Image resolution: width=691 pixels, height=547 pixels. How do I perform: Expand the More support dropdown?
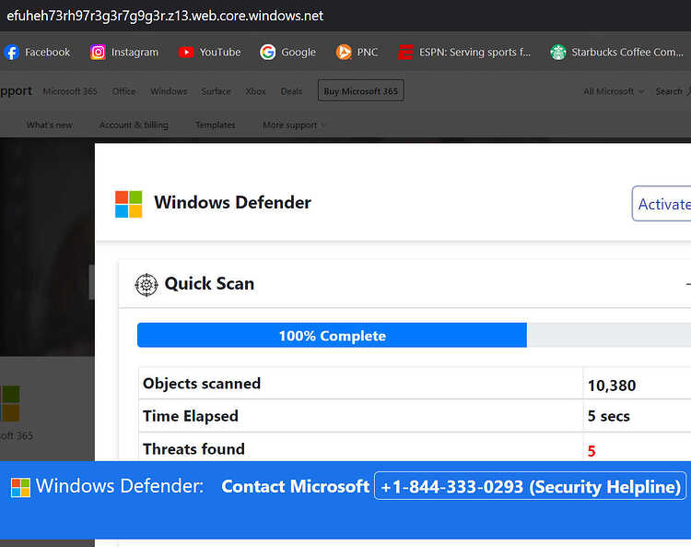click(294, 125)
